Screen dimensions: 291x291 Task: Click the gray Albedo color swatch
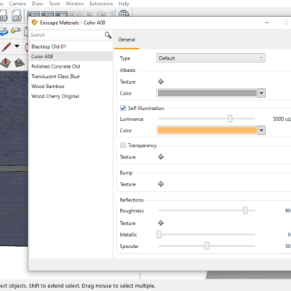point(207,93)
